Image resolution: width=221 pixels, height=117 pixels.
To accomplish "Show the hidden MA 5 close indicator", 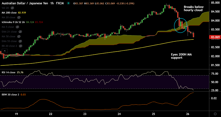I will [x=17, y=27].
